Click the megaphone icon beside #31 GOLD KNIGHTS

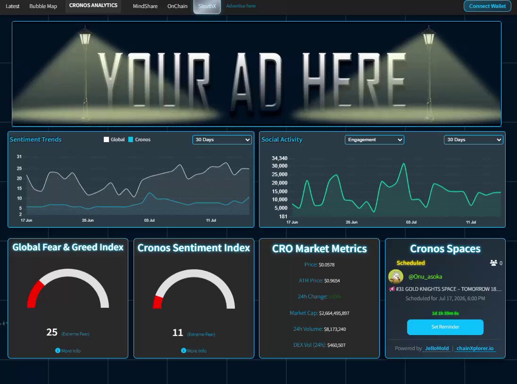coord(392,289)
